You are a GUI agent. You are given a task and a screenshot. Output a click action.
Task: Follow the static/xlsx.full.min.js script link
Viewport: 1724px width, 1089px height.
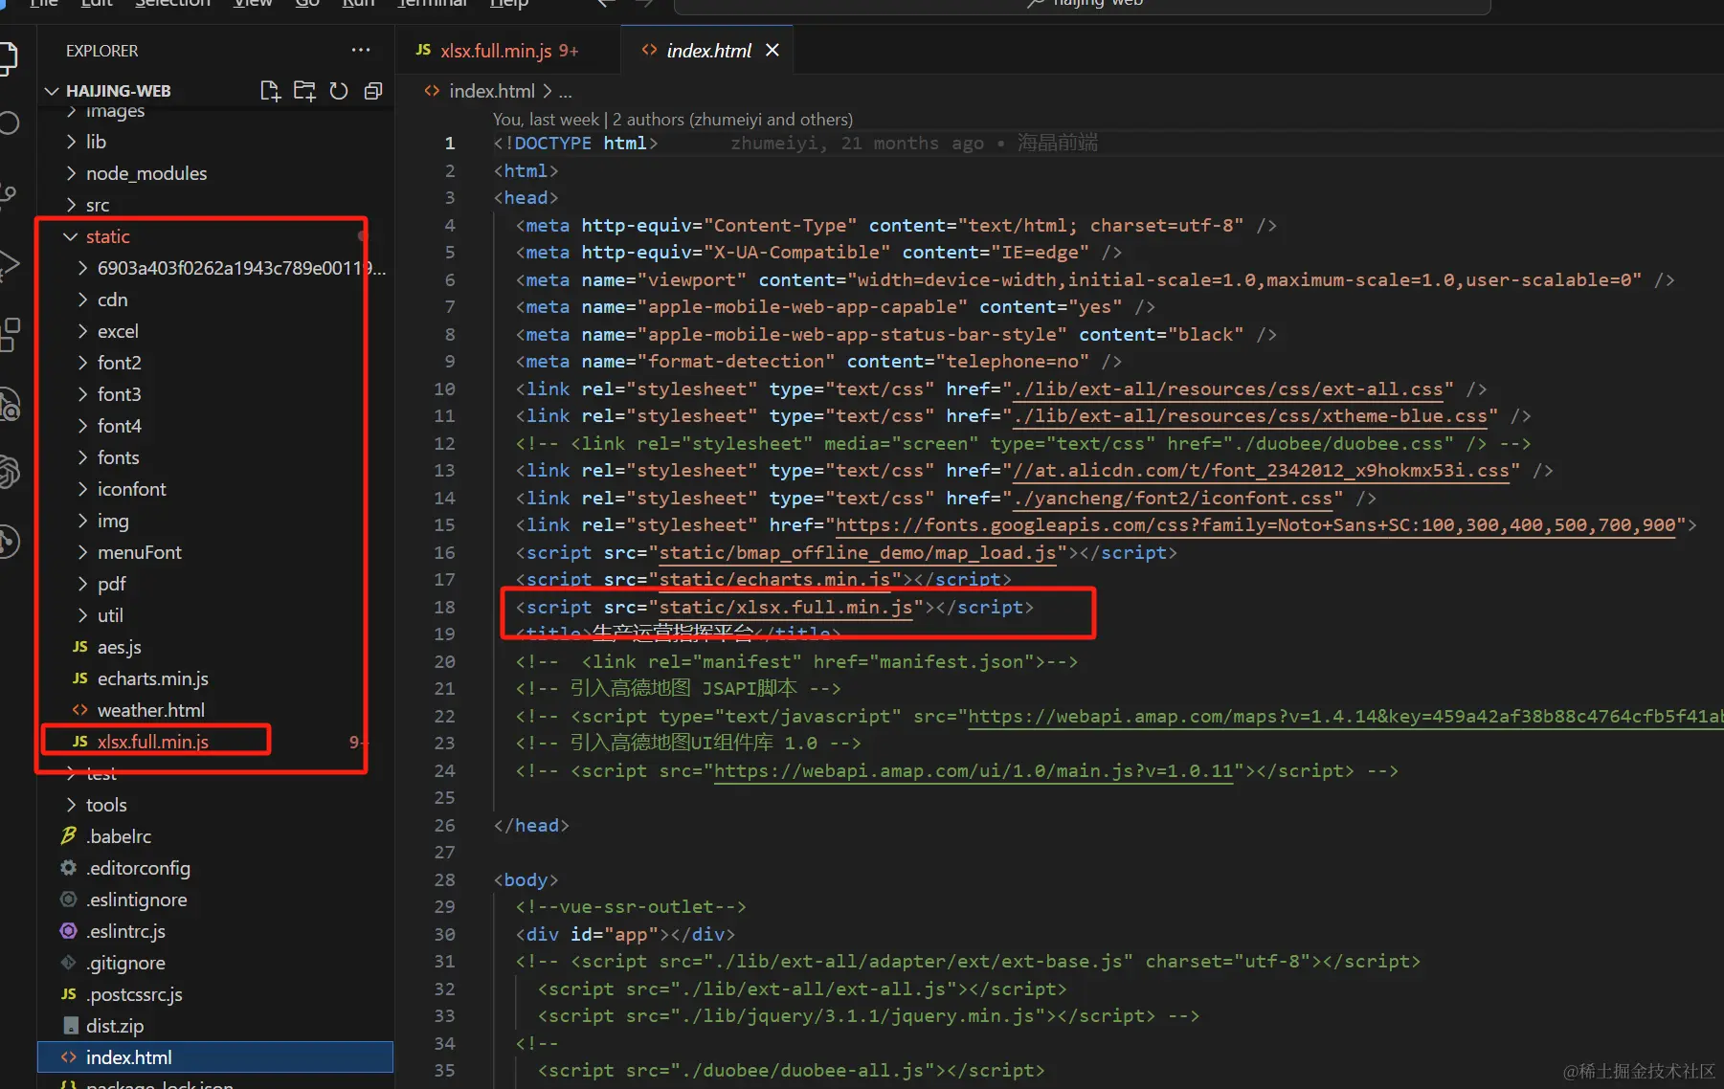click(x=786, y=607)
